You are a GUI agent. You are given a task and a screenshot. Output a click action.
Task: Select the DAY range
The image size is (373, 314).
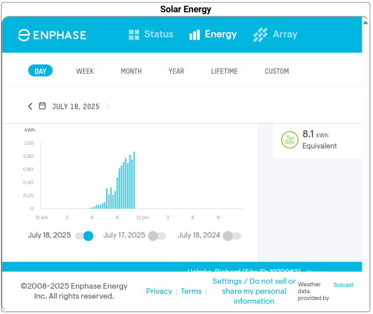point(40,70)
